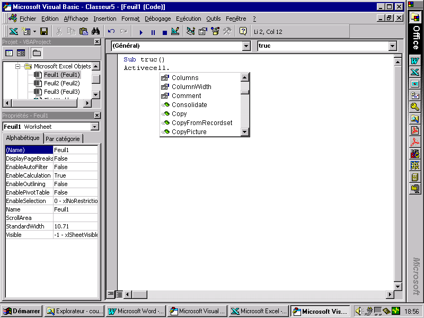The height and width of the screenshot is (318, 424).
Task: Switch to Microsoft Excel view toolbar icon
Action: (x=13, y=31)
